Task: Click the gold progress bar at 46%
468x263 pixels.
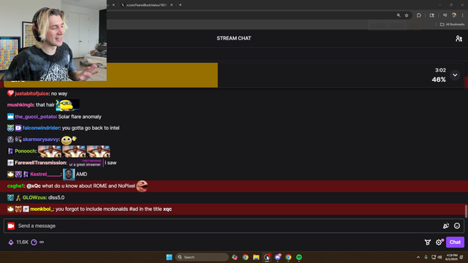Action: point(162,75)
